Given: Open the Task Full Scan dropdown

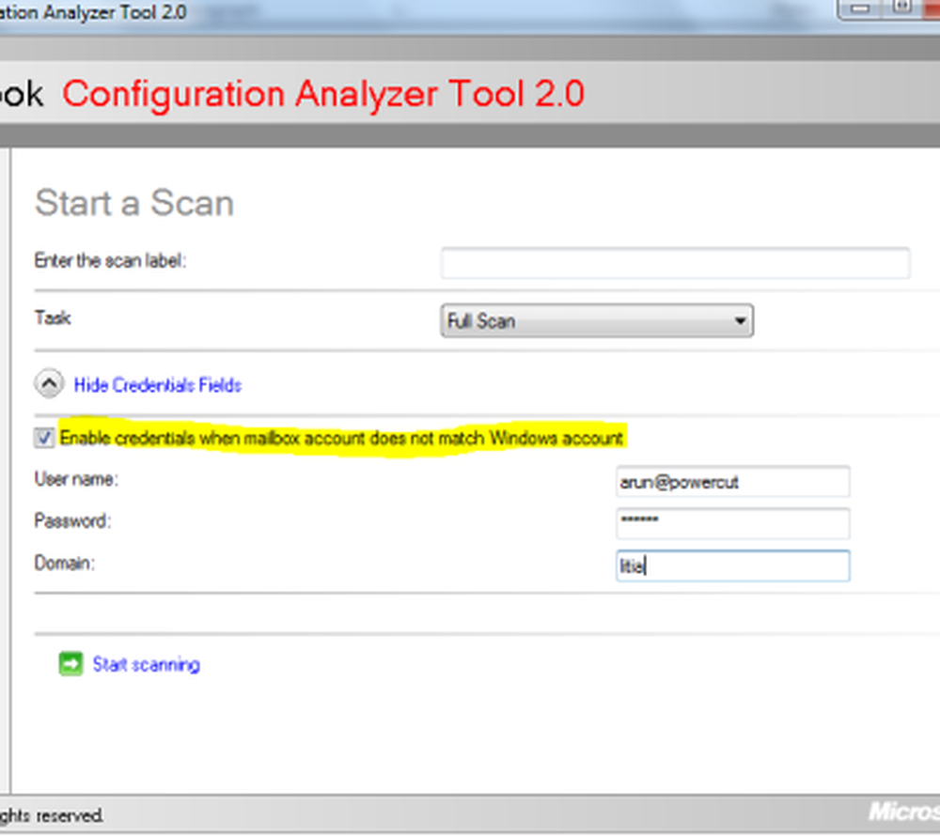Looking at the screenshot, I should click(x=597, y=321).
